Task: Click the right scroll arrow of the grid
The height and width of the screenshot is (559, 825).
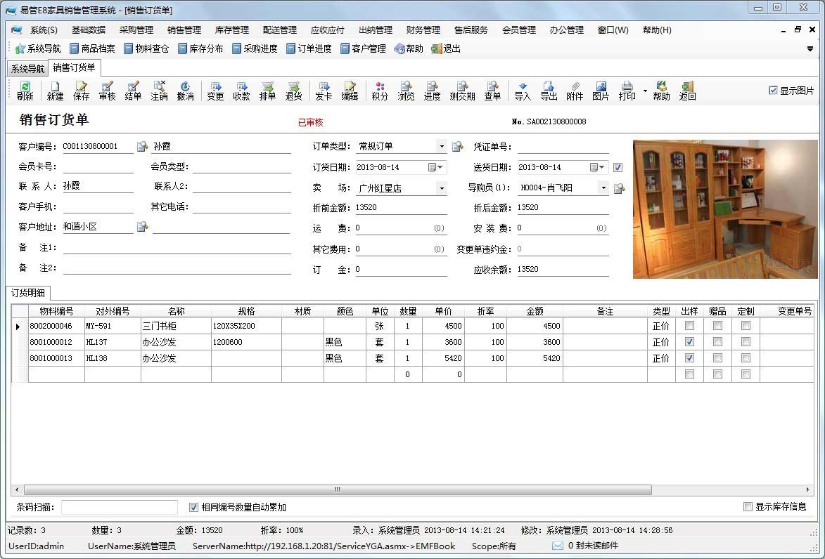Action: pos(807,489)
